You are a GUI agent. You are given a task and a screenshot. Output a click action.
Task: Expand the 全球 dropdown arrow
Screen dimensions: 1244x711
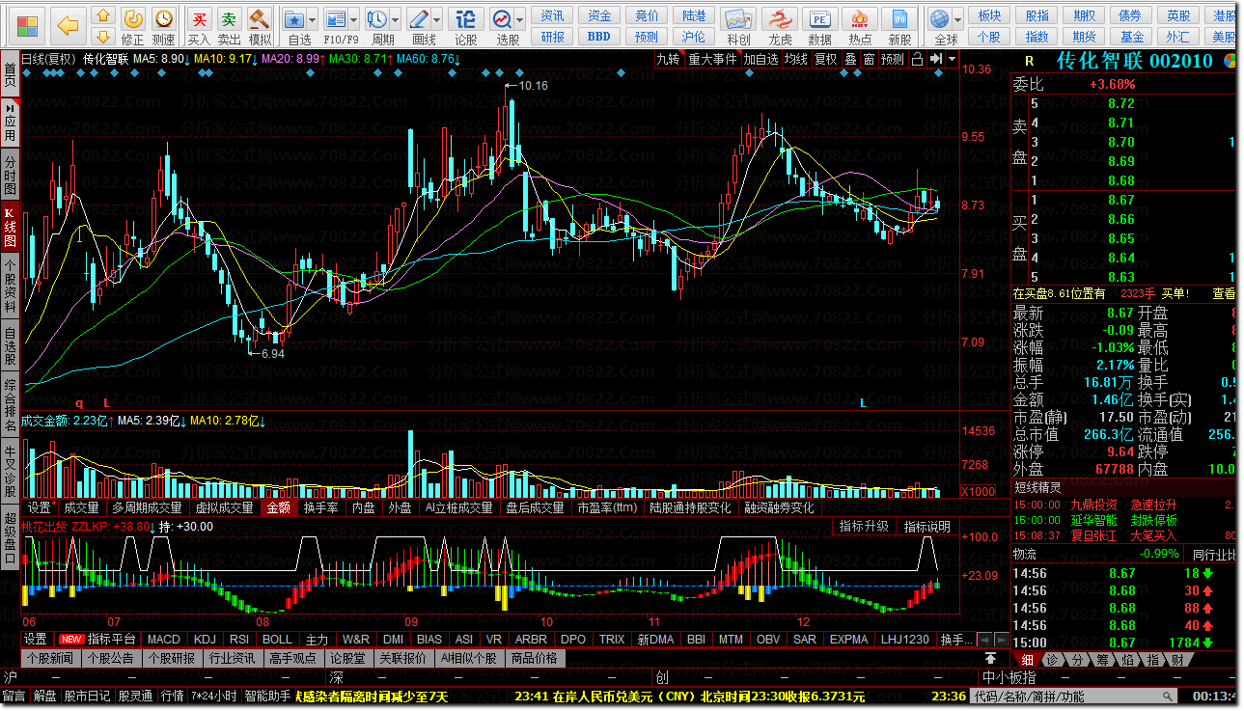click(x=957, y=19)
